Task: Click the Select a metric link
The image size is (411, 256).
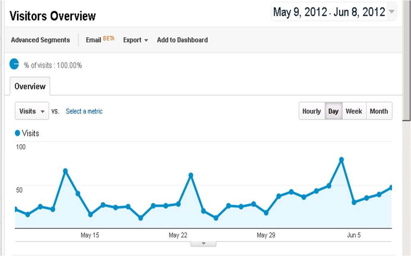Action: click(84, 111)
